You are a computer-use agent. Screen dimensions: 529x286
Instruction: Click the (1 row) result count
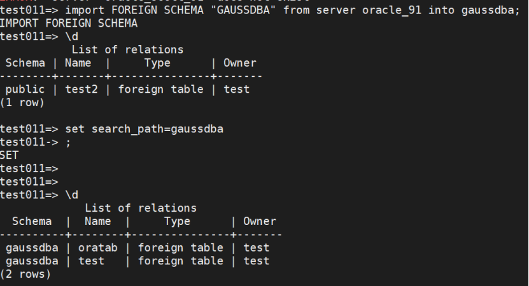tap(22, 102)
